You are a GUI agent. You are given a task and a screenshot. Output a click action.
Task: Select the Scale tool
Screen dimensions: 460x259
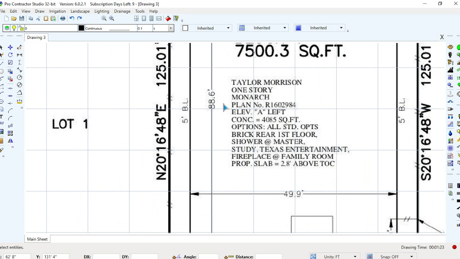click(10, 63)
